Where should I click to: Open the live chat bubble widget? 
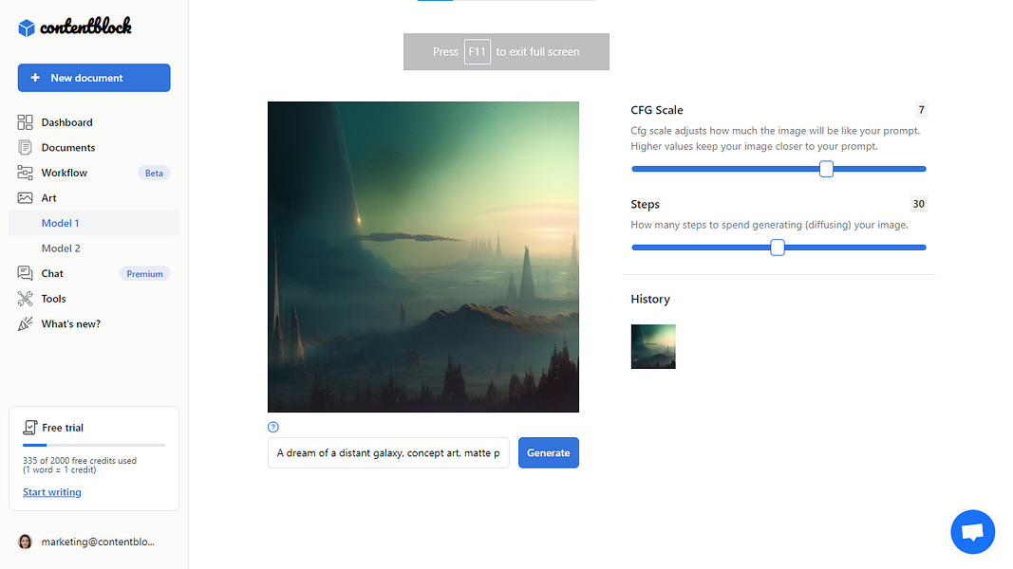point(972,532)
